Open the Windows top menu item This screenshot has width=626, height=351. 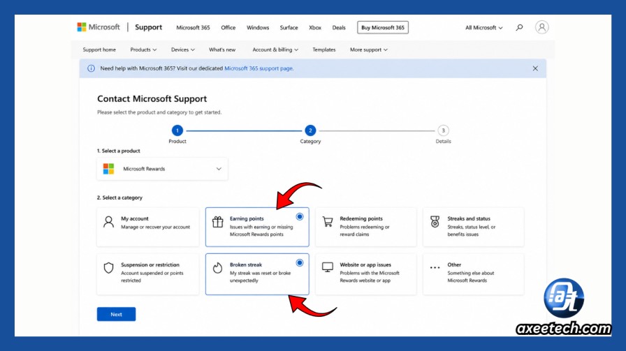258,27
